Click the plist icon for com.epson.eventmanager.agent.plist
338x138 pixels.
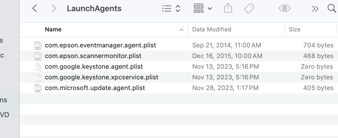(x=38, y=45)
